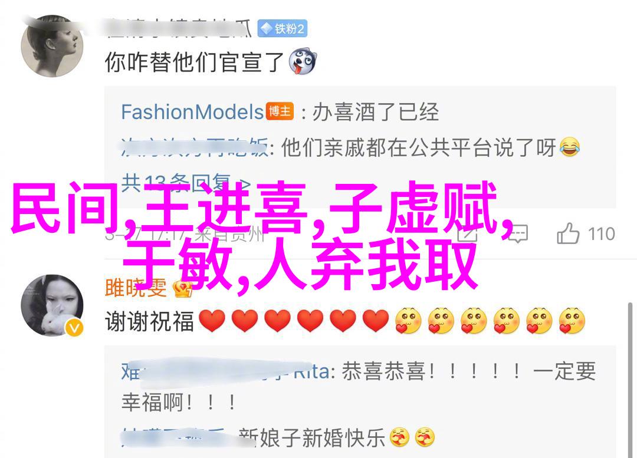This screenshot has height=458, width=637.
Task: Tap the repost share icon
Action: (467, 234)
